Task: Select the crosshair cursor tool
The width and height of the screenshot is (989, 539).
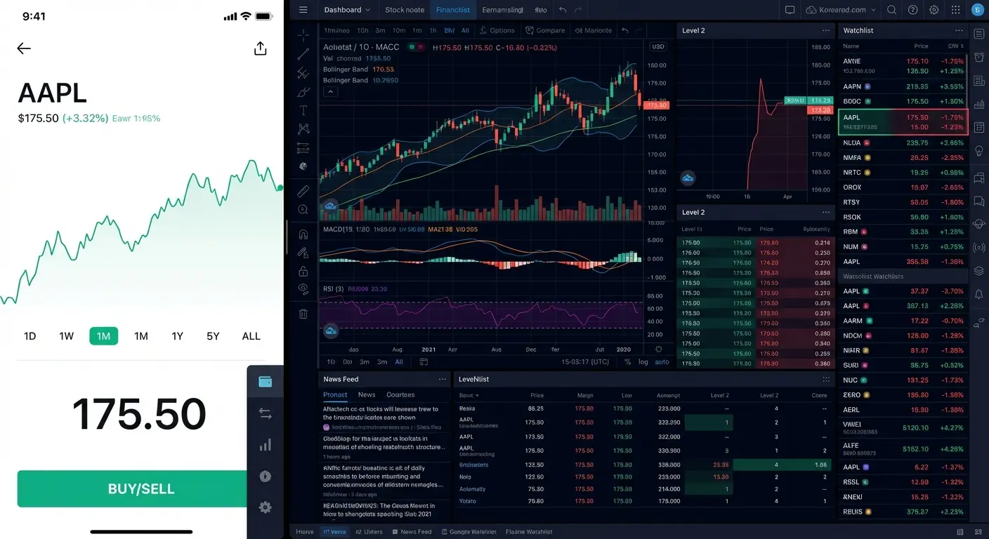Action: tap(303, 34)
